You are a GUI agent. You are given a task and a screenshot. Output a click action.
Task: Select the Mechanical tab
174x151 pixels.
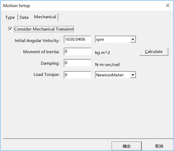(x=45, y=17)
